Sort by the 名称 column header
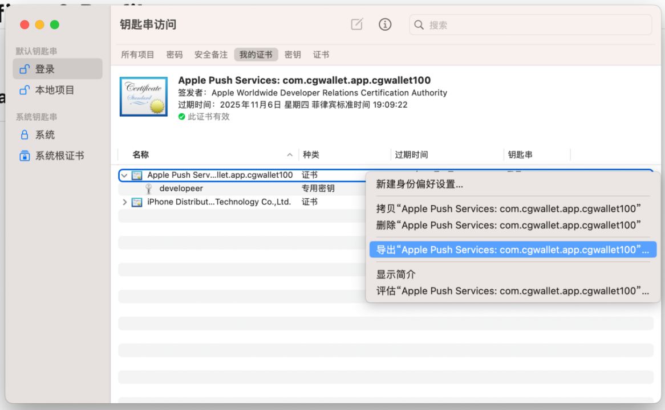 pos(140,154)
